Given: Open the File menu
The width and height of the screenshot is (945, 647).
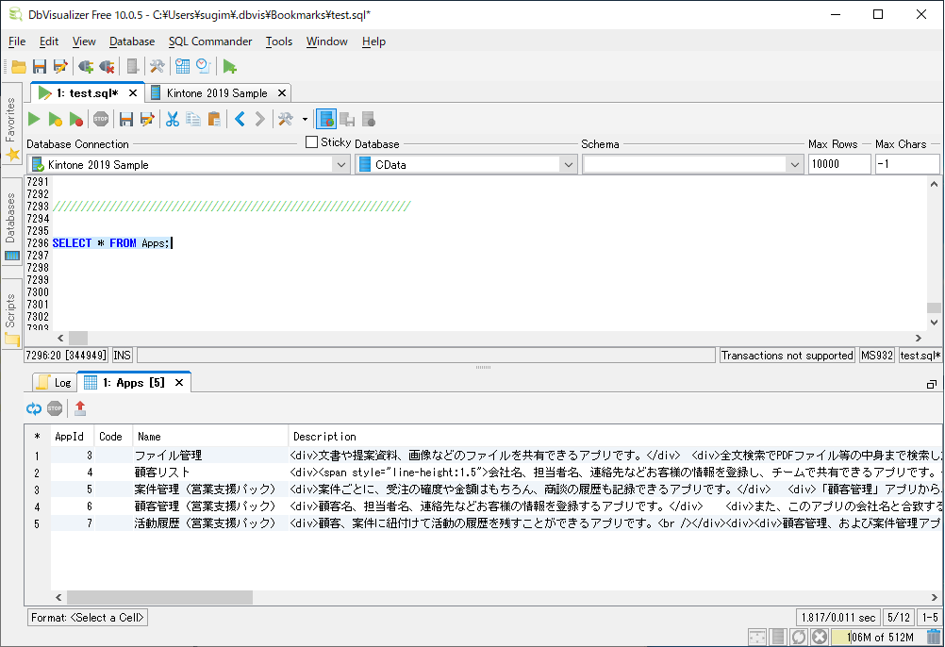Looking at the screenshot, I should point(17,41).
